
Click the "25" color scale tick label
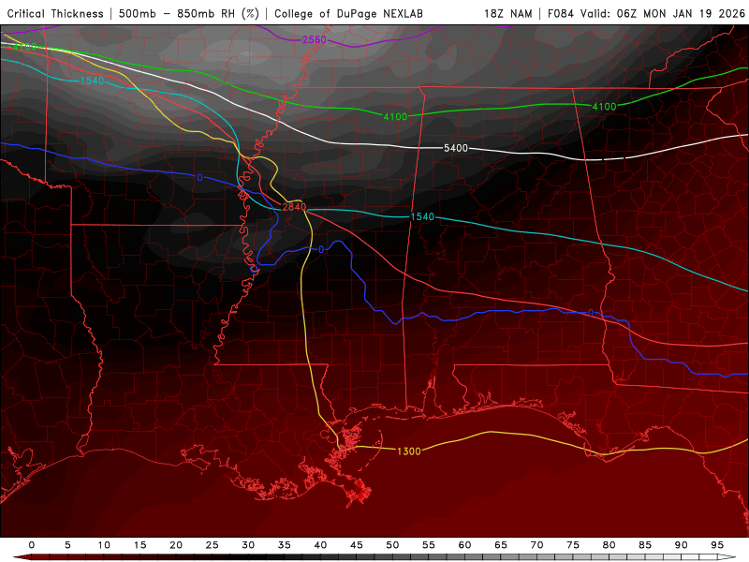coord(213,545)
